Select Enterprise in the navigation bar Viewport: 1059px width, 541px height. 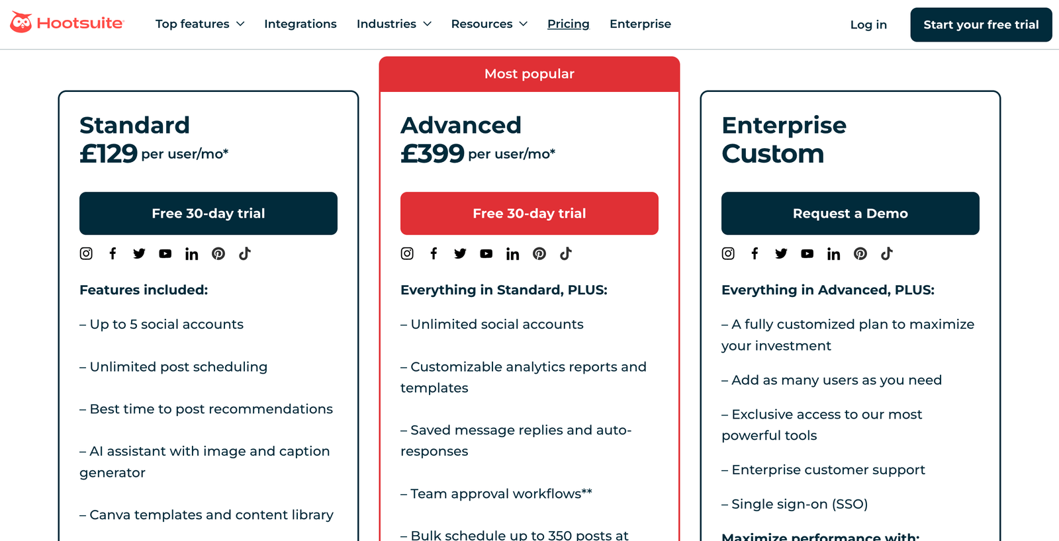tap(640, 24)
